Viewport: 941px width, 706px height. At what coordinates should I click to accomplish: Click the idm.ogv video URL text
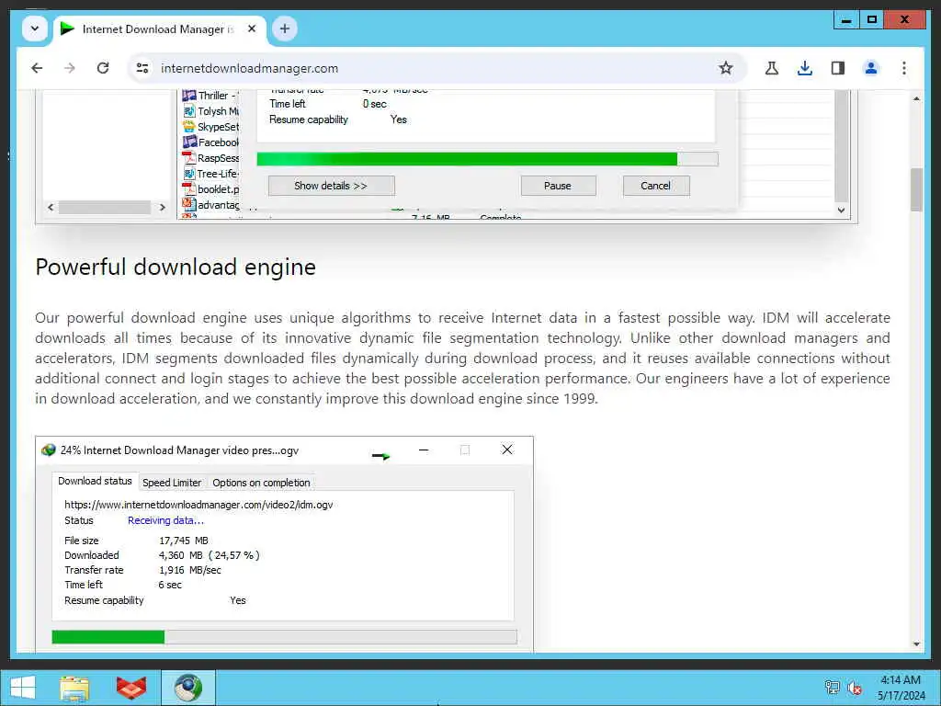(198, 505)
